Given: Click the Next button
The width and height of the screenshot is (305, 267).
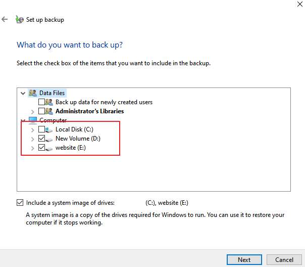Looking at the screenshot, I should 244,259.
